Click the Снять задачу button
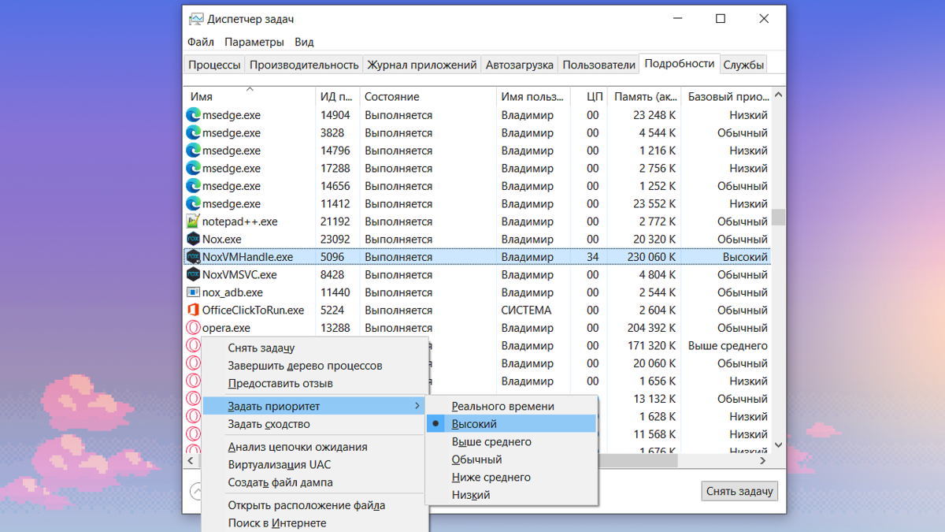 (x=739, y=491)
